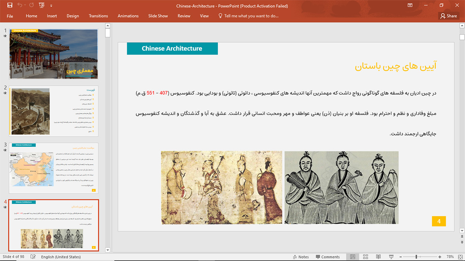Go to the Slide Show tab
Screen dimensions: 465x261
[x=158, y=16]
